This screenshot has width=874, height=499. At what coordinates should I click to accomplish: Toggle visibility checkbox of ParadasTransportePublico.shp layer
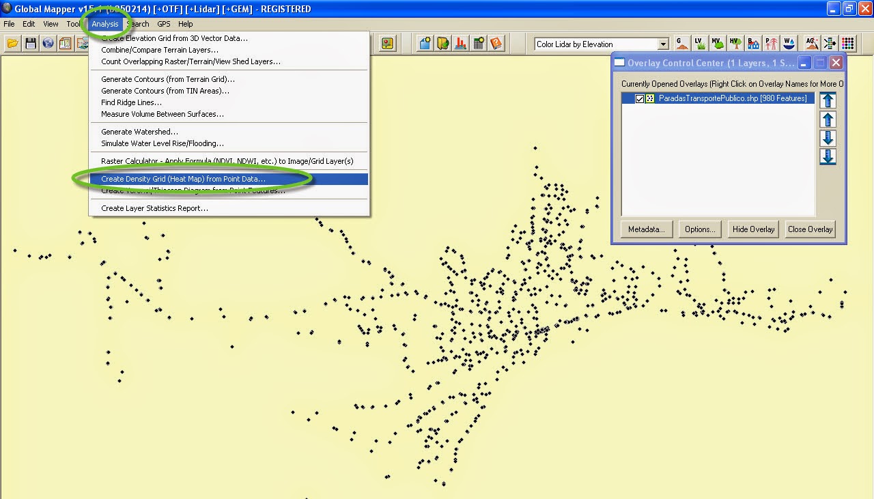click(x=640, y=98)
